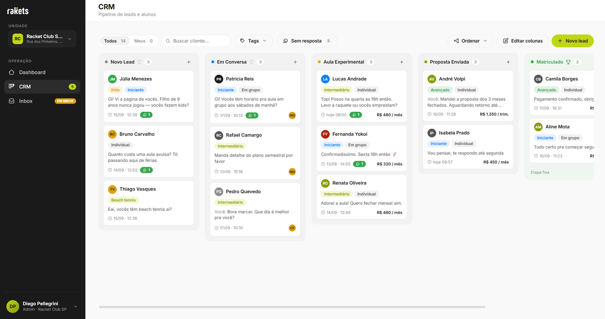
Task: Click the MS assignee avatar on Patrícia Reis card
Action: pyautogui.click(x=292, y=116)
